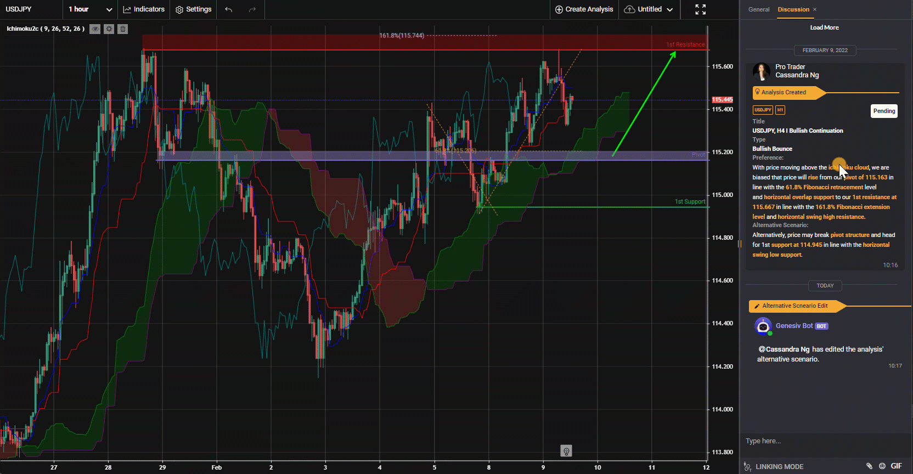Click the panel divider collapse handle
Viewport: 913px width, 474px height.
click(x=740, y=244)
